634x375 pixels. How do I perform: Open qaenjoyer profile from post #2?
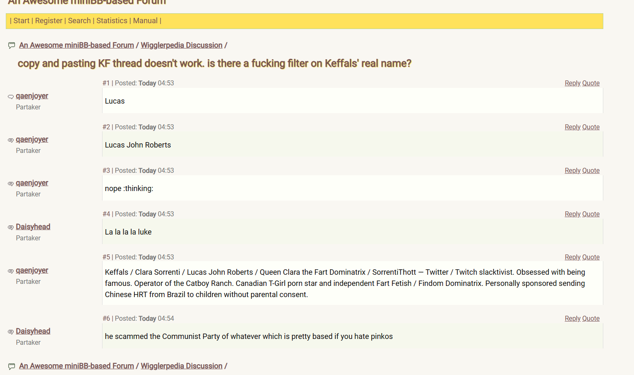(32, 140)
